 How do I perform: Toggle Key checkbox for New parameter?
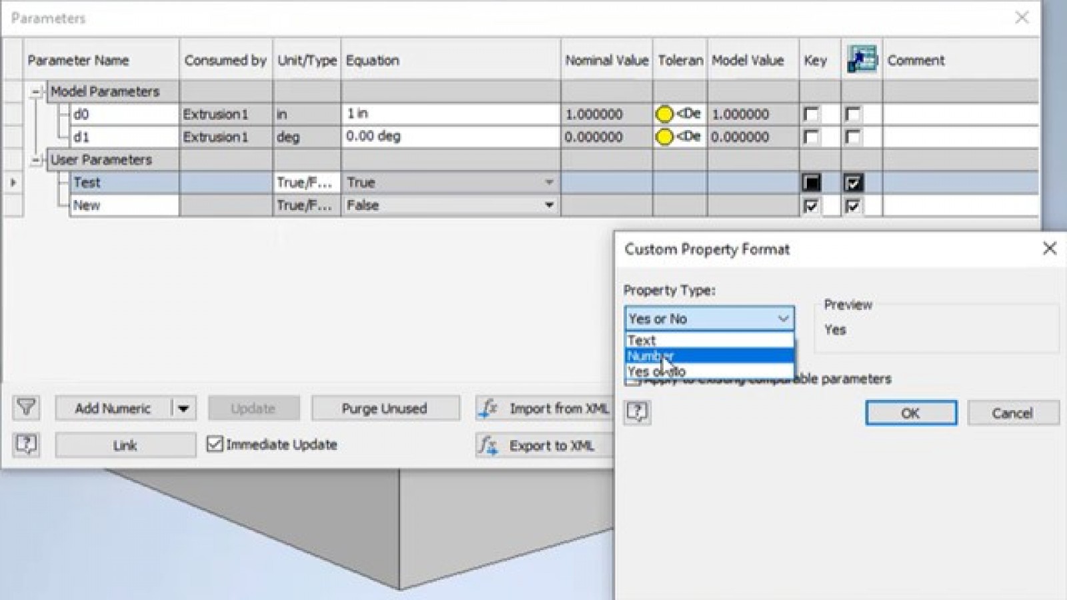pyautogui.click(x=811, y=205)
